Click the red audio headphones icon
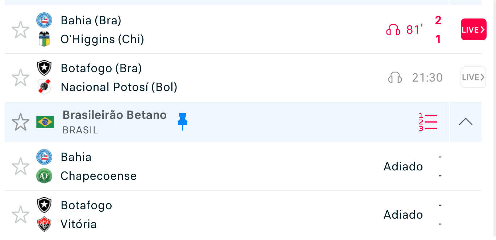 click(393, 30)
